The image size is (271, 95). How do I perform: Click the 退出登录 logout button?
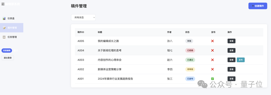tap(8, 58)
